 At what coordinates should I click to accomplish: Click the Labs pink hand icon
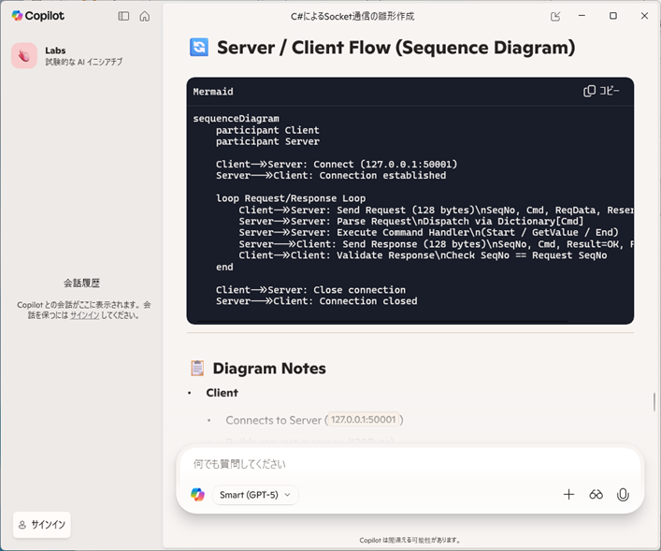pyautogui.click(x=24, y=56)
